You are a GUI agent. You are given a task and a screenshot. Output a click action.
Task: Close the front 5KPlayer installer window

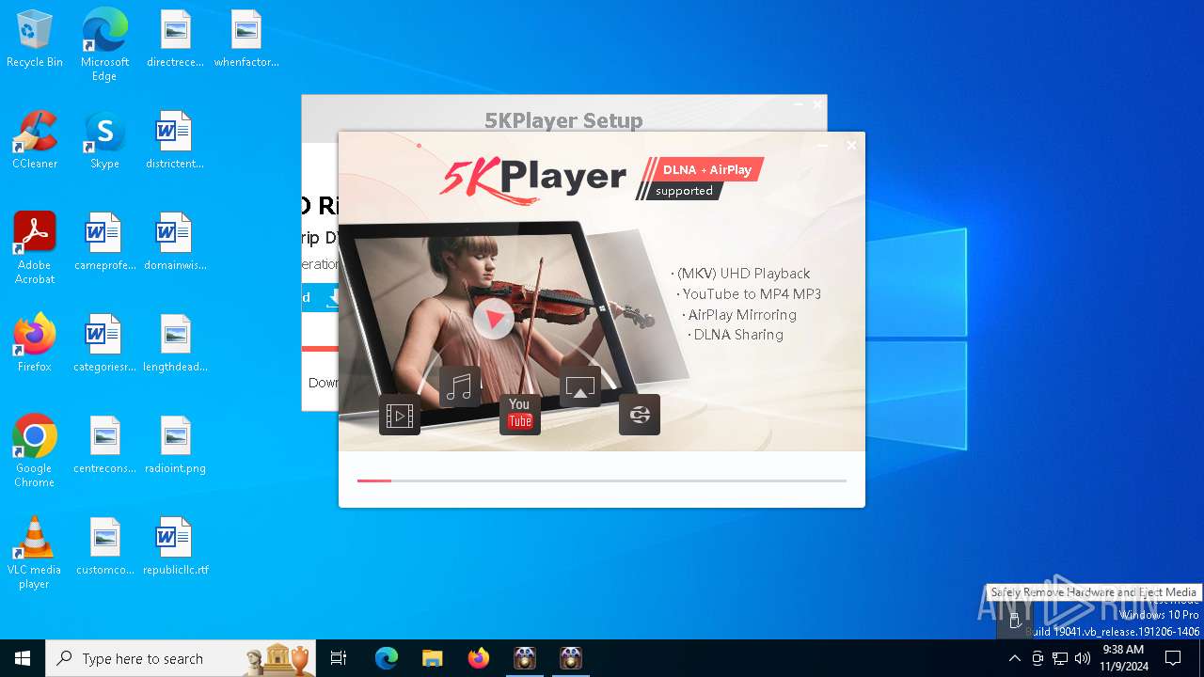pos(851,146)
